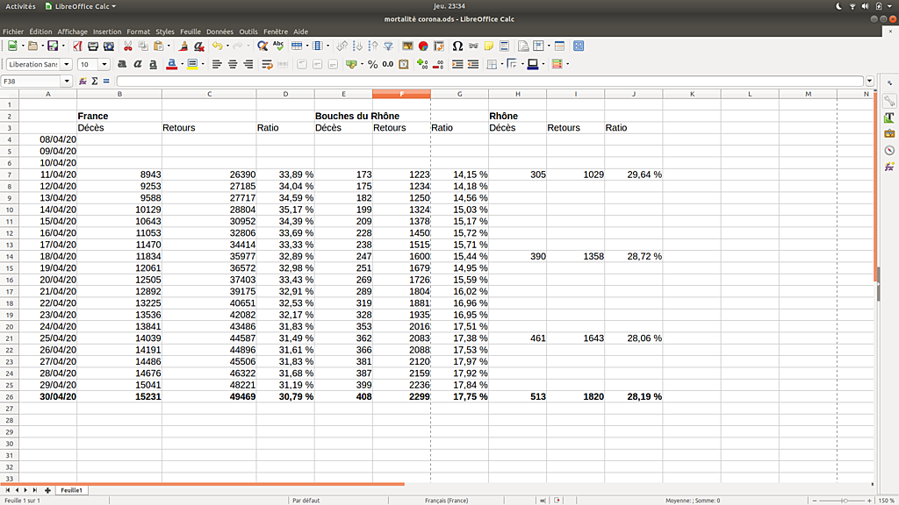Click the Open folder icon
The image size is (899, 505).
[32, 46]
